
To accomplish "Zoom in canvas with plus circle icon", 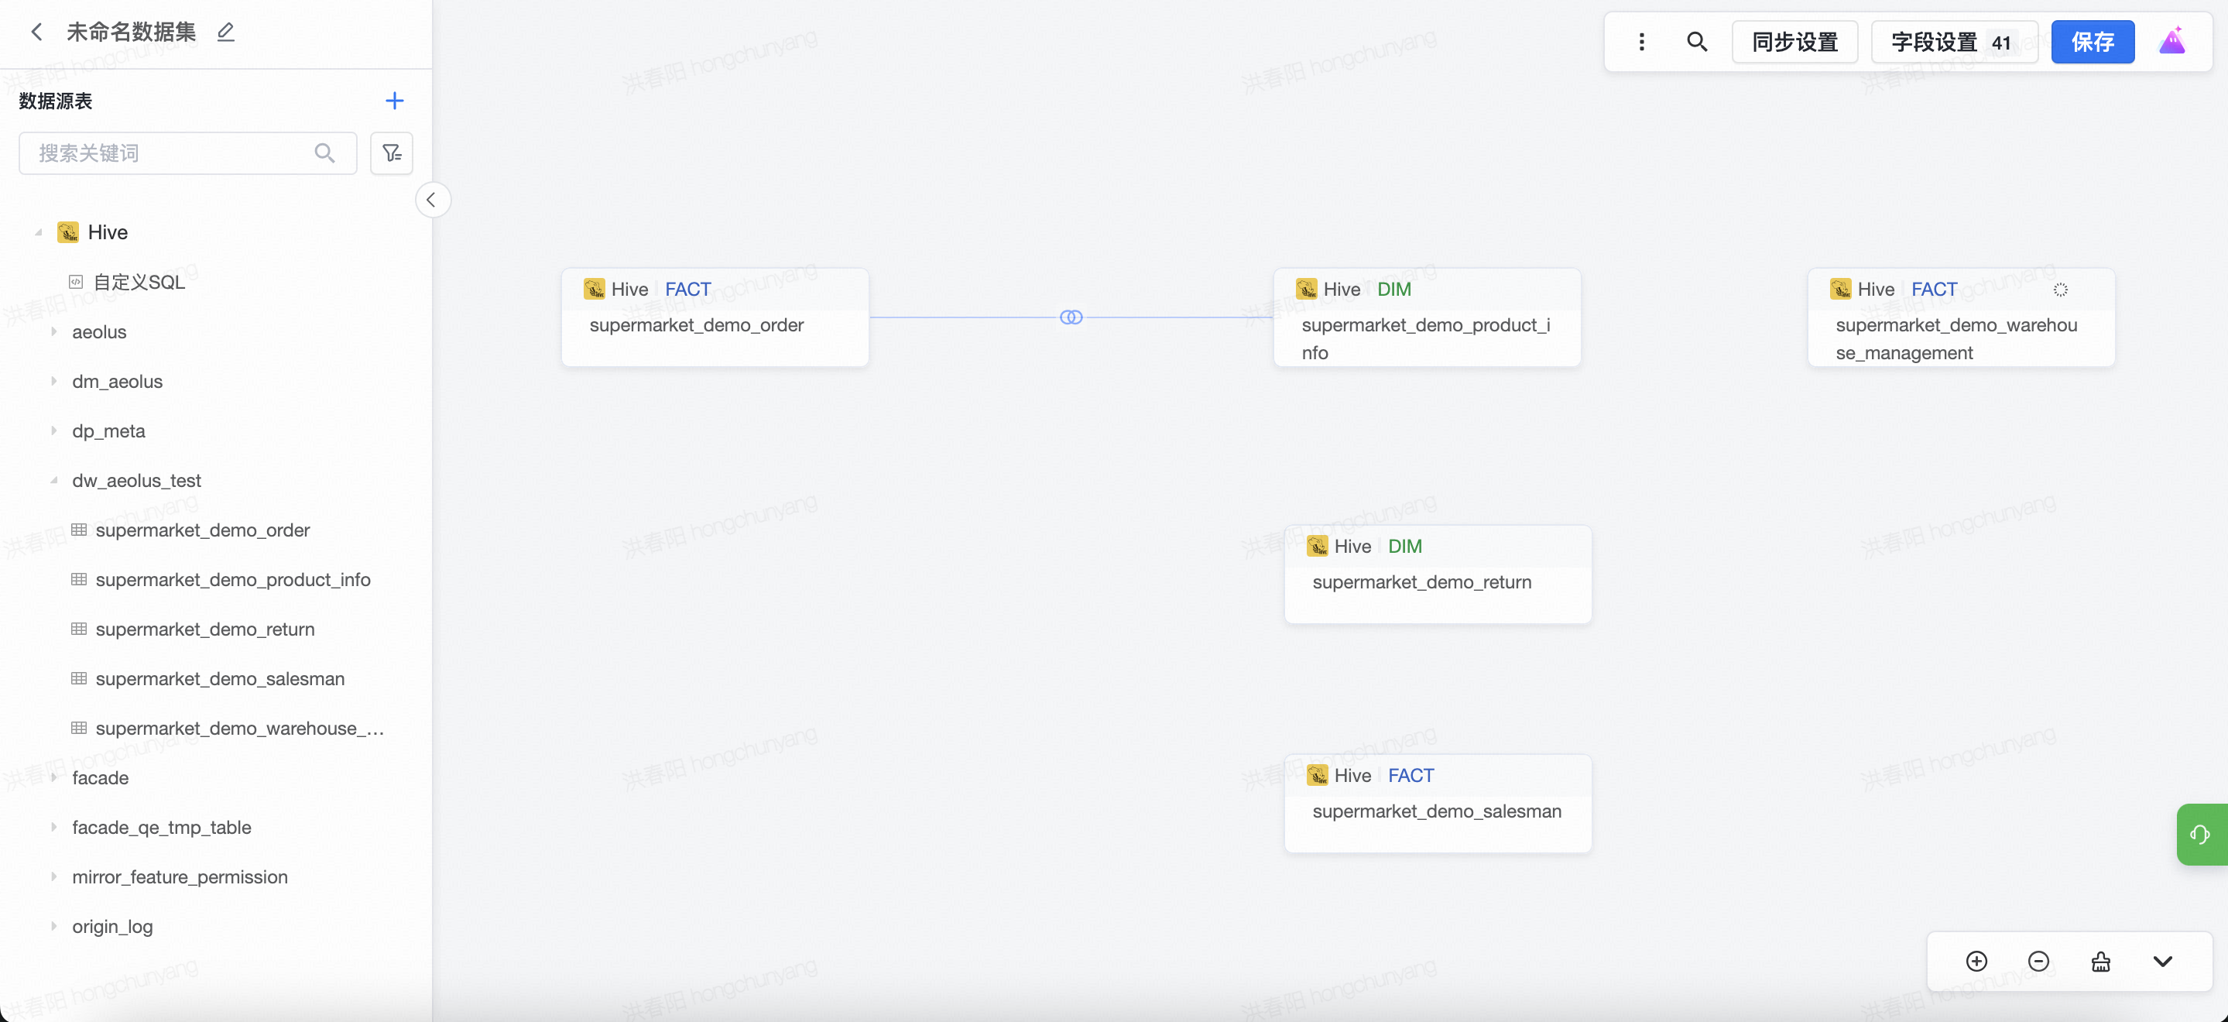I will point(1976,962).
